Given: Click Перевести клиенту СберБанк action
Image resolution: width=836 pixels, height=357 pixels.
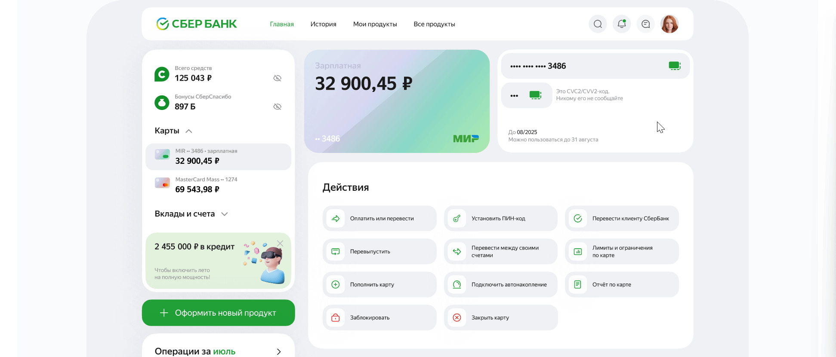Looking at the screenshot, I should pyautogui.click(x=622, y=218).
